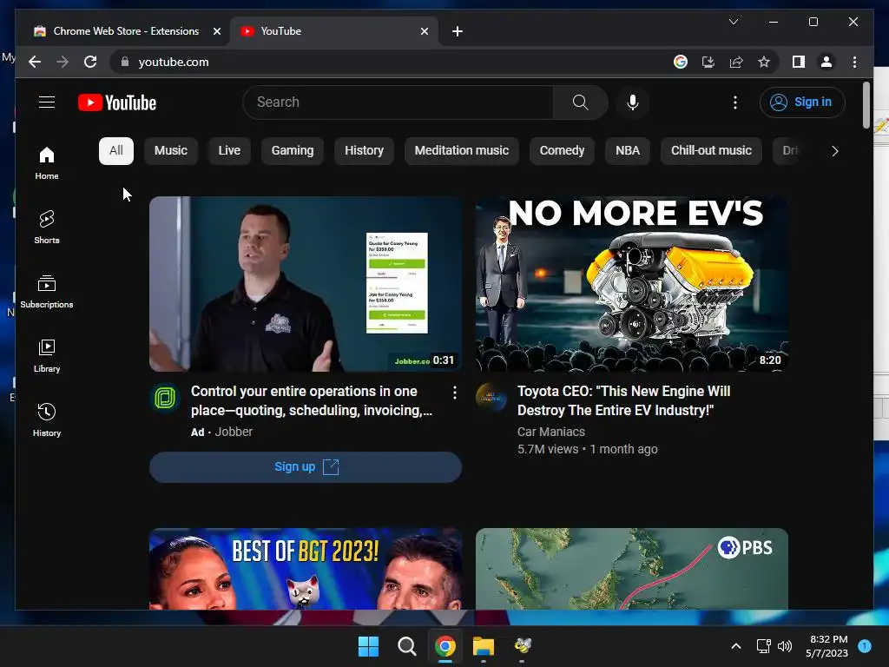Open the tab search dropdown chevron
The image size is (889, 667).
tap(733, 22)
